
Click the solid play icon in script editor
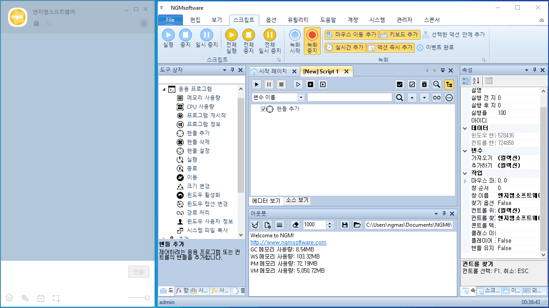[x=257, y=84]
